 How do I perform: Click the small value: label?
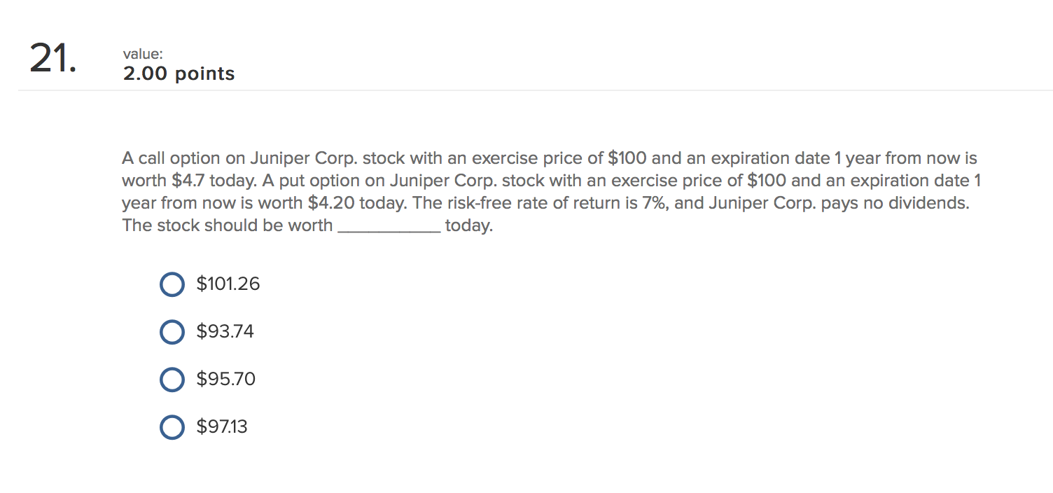click(142, 53)
